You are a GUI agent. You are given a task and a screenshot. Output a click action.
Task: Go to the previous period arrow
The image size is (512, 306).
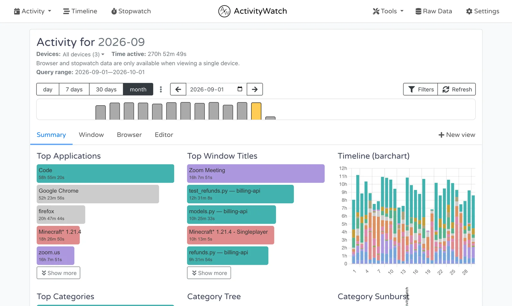178,89
